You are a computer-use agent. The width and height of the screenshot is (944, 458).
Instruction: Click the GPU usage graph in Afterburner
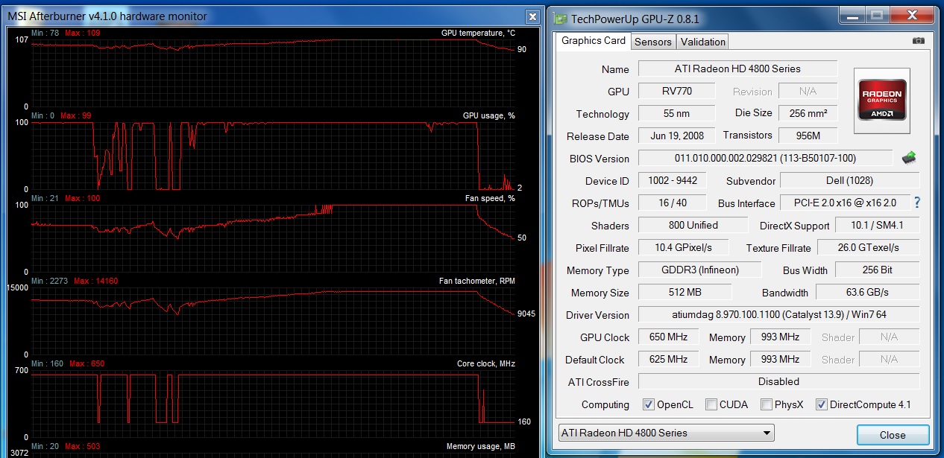(273, 156)
